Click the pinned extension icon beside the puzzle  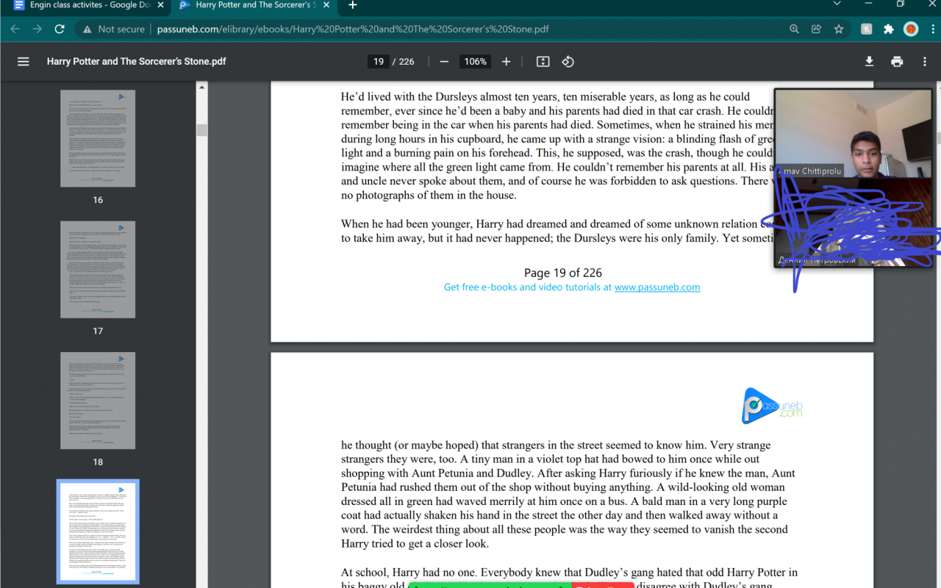867,29
